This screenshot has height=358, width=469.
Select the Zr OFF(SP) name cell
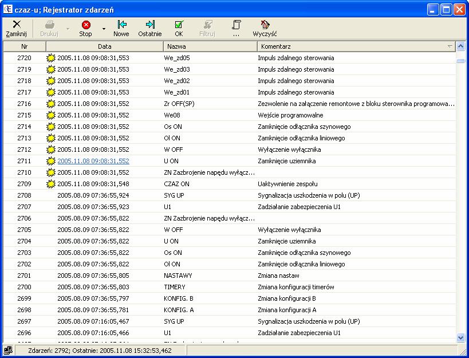point(179,104)
